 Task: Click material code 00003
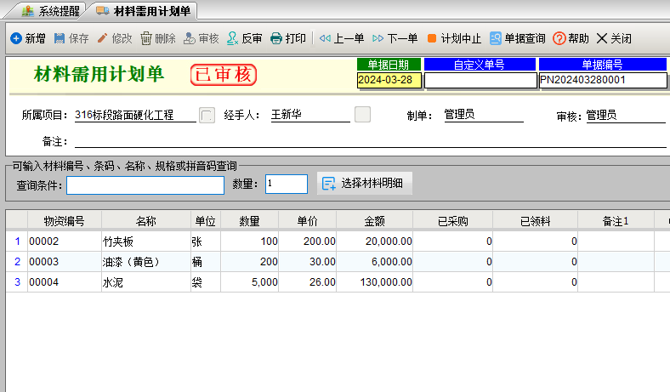(65, 262)
